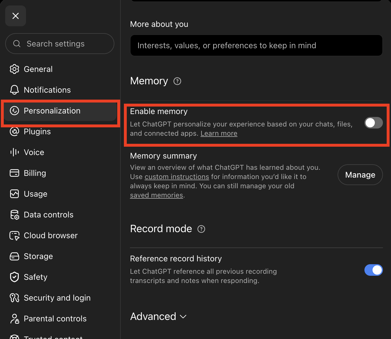Click the Security and login keys icon
Image resolution: width=391 pixels, height=339 pixels.
(14, 298)
